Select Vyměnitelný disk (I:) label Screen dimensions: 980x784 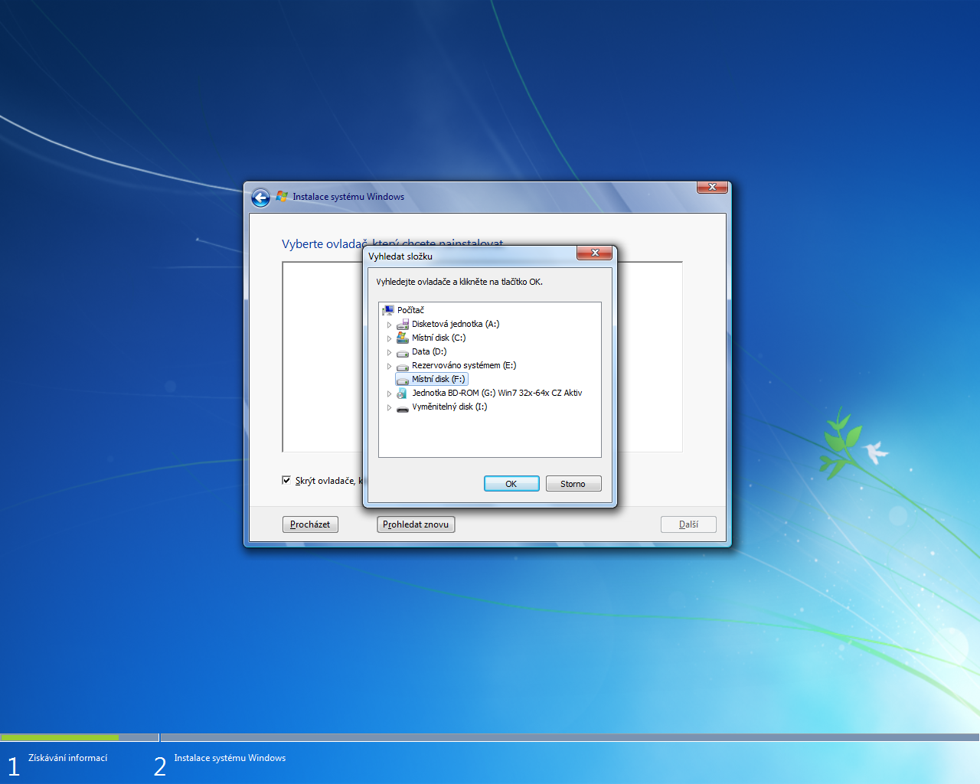[x=449, y=407]
